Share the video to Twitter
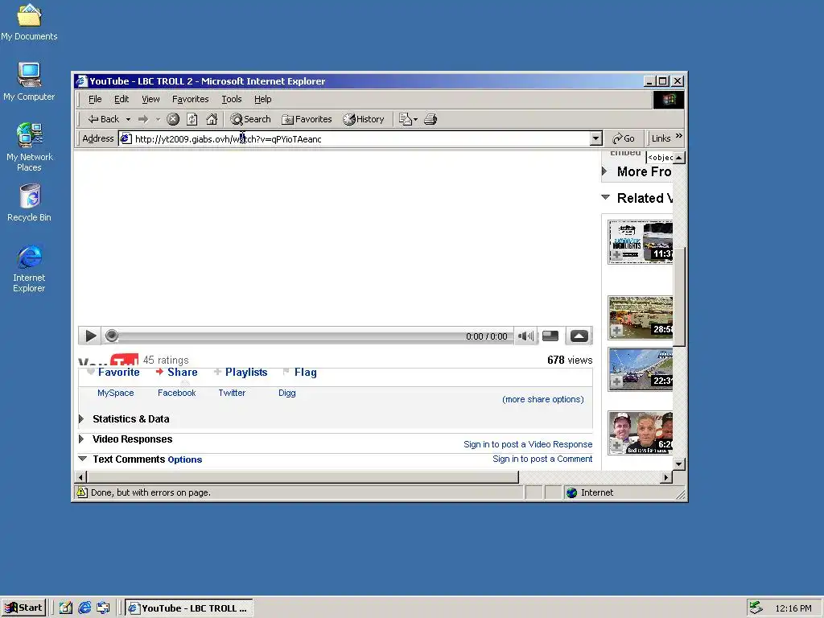This screenshot has width=824, height=618. pos(232,393)
